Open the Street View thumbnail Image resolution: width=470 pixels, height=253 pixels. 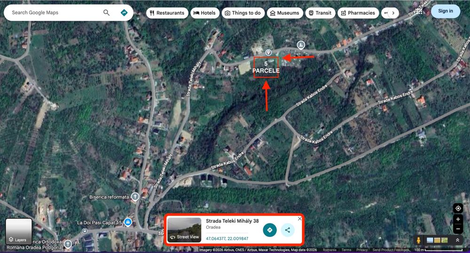[x=184, y=230]
